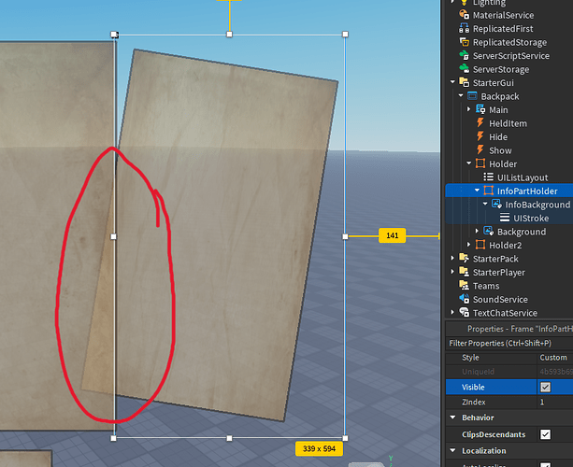
Task: Click the UIListLayout icon
Action: pos(488,177)
